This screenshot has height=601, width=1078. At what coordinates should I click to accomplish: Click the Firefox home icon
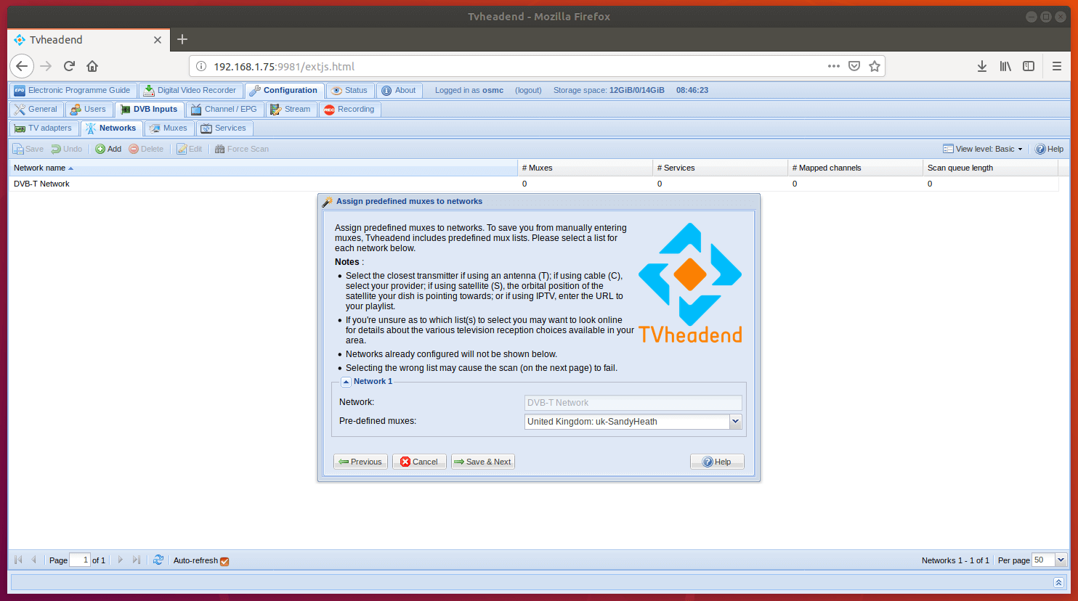coord(92,66)
